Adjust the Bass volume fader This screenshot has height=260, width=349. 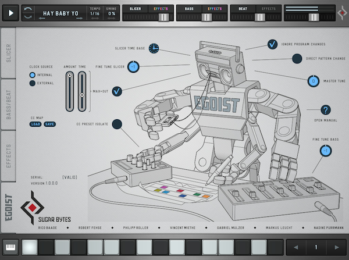tap(206, 17)
